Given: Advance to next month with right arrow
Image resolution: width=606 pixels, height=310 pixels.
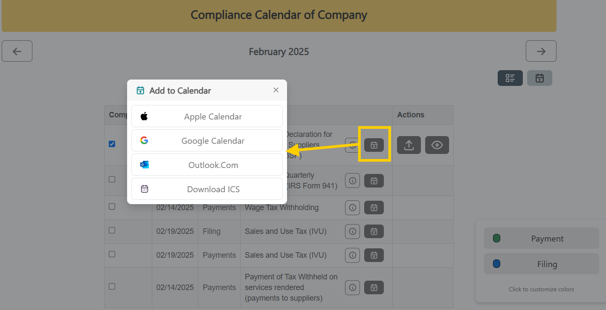Looking at the screenshot, I should click(541, 51).
